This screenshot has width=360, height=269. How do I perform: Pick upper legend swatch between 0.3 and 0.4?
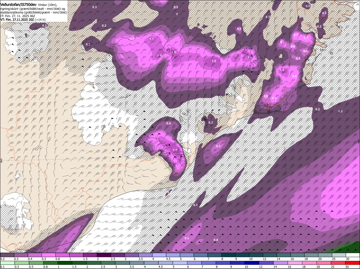click(x=21, y=255)
